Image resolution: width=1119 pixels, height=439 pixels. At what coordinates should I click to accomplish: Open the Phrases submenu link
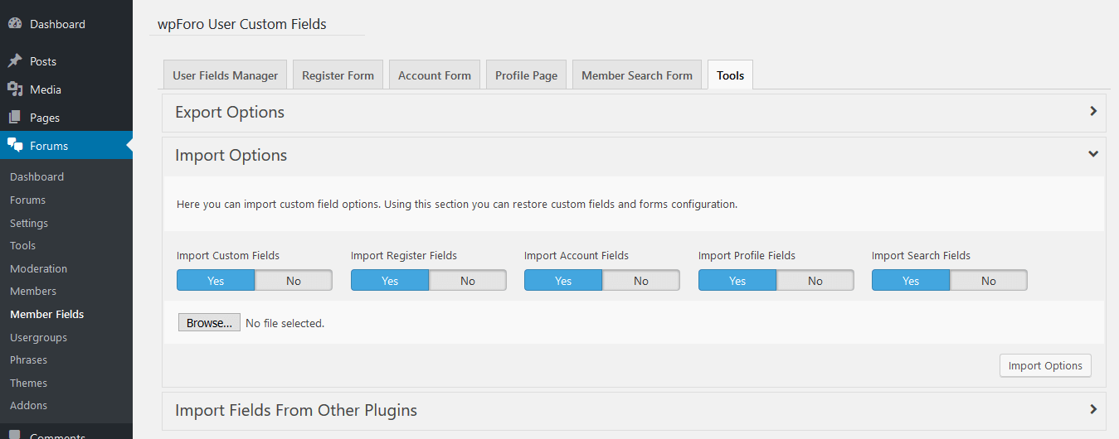(28, 359)
